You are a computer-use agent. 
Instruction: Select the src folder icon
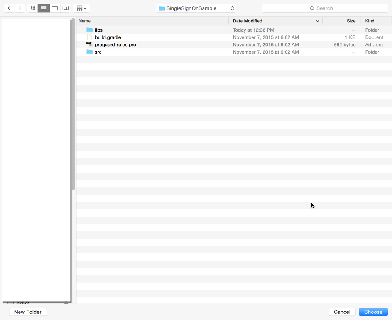pyautogui.click(x=90, y=52)
